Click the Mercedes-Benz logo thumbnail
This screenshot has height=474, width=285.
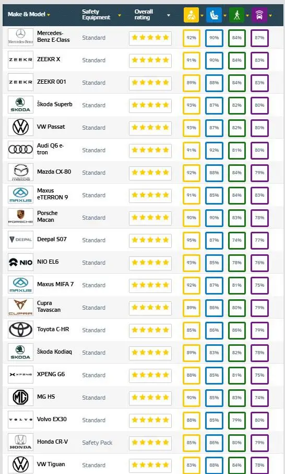click(x=20, y=37)
